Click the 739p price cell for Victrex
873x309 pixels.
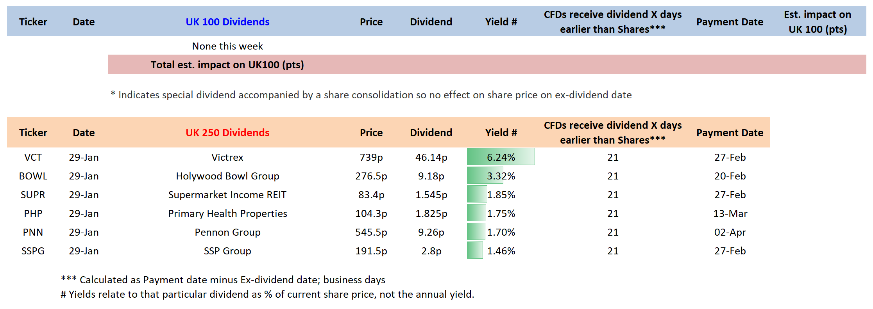371,157
